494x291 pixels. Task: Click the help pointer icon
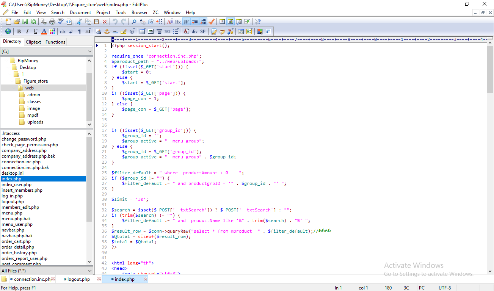[257, 22]
